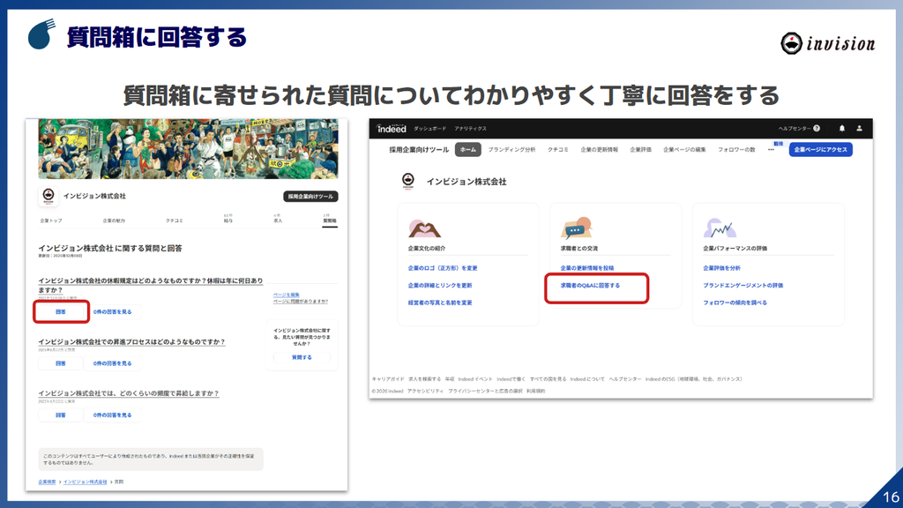
Task: Click the blue comet icon beside the slide title
Action: click(x=41, y=34)
